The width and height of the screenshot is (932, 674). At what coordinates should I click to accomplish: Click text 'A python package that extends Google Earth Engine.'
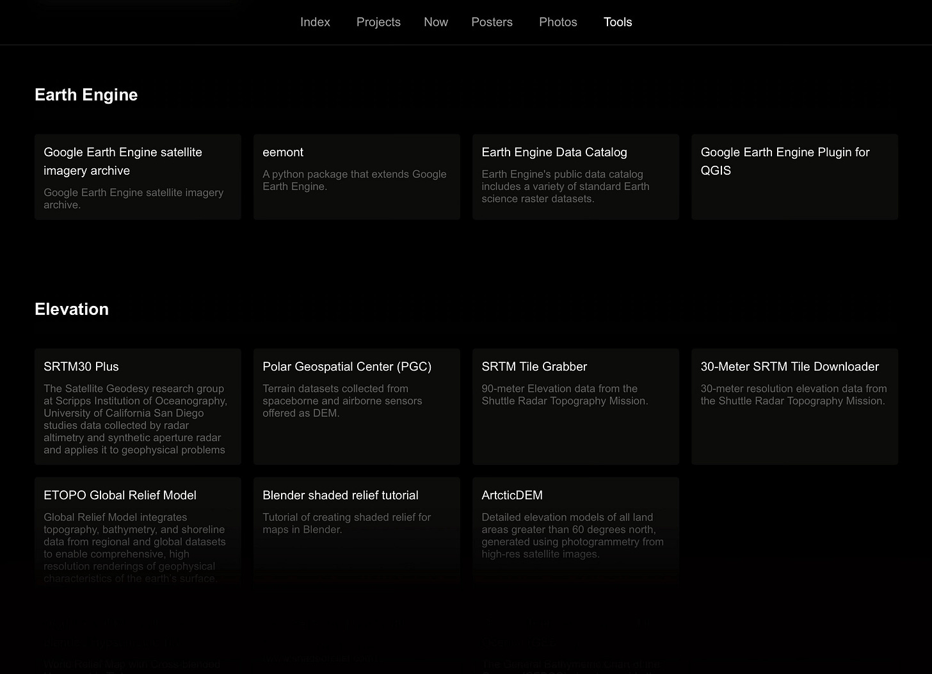click(355, 181)
